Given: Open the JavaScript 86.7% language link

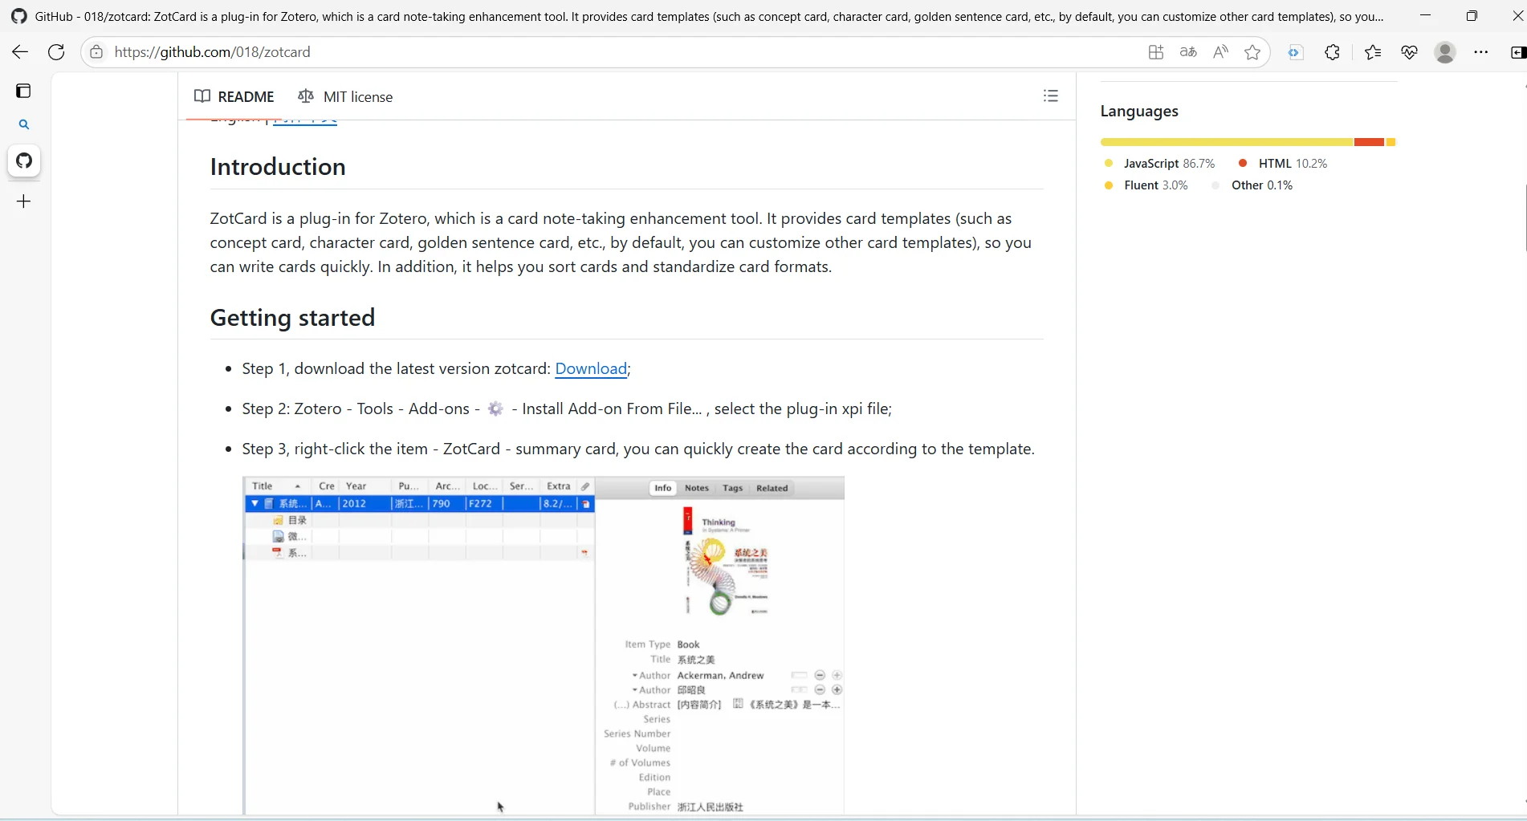Looking at the screenshot, I should pos(1160,164).
